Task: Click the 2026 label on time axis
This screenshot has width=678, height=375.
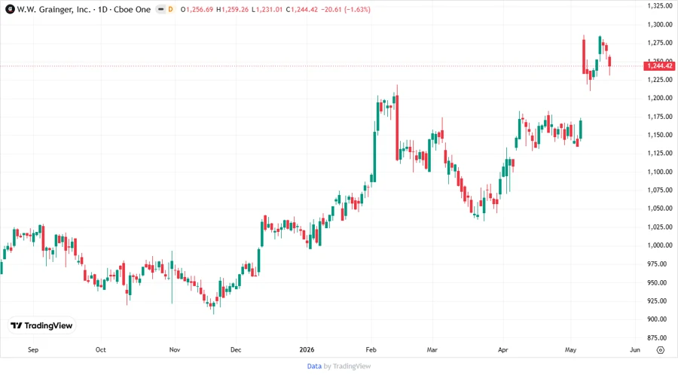Action: [x=307, y=350]
